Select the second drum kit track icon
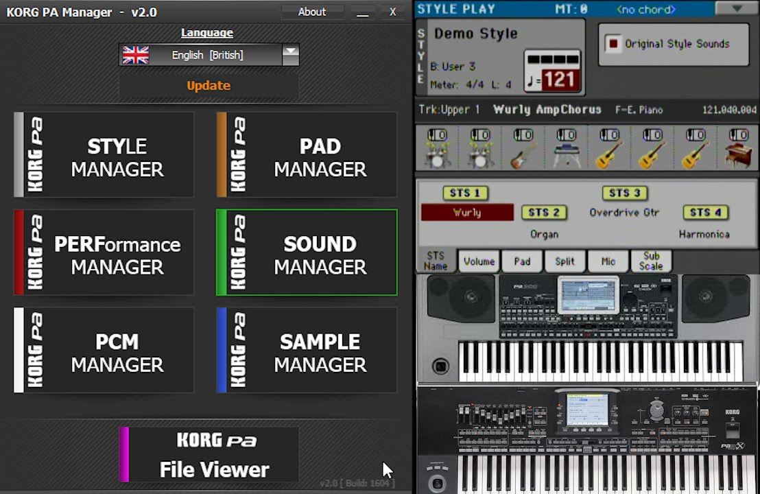Image resolution: width=760 pixels, height=494 pixels. pyautogui.click(x=480, y=154)
